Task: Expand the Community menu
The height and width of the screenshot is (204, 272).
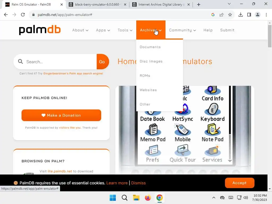Action: tap(182, 30)
